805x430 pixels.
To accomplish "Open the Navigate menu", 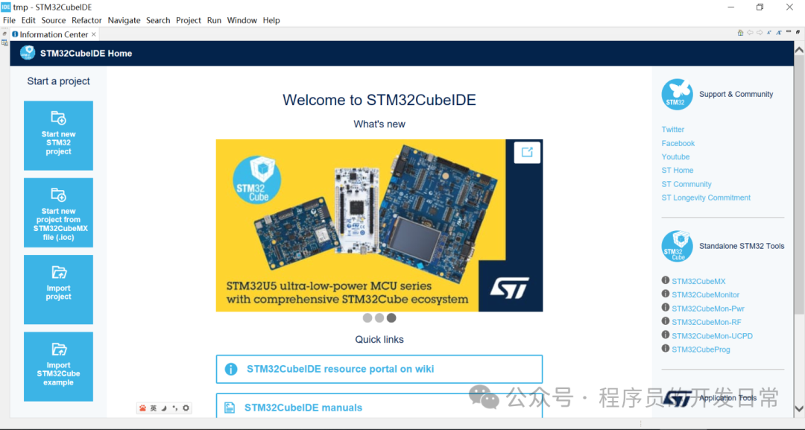I will click(x=124, y=20).
